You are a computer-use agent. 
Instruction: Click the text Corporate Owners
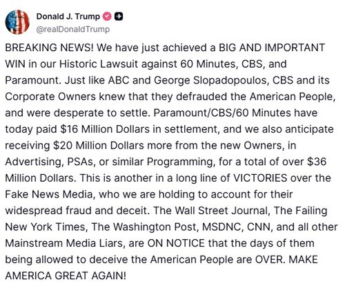click(50, 97)
